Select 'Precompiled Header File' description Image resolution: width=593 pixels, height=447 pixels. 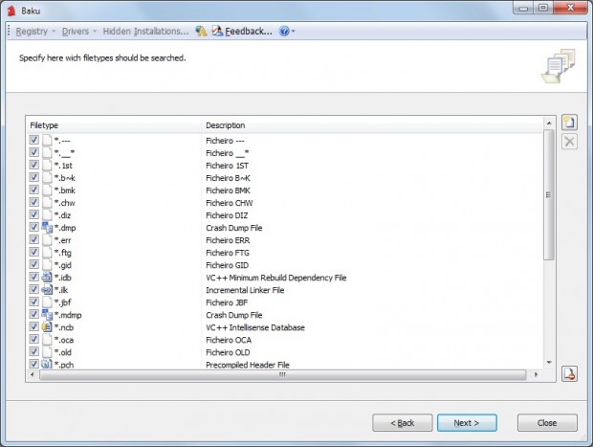pyautogui.click(x=248, y=365)
